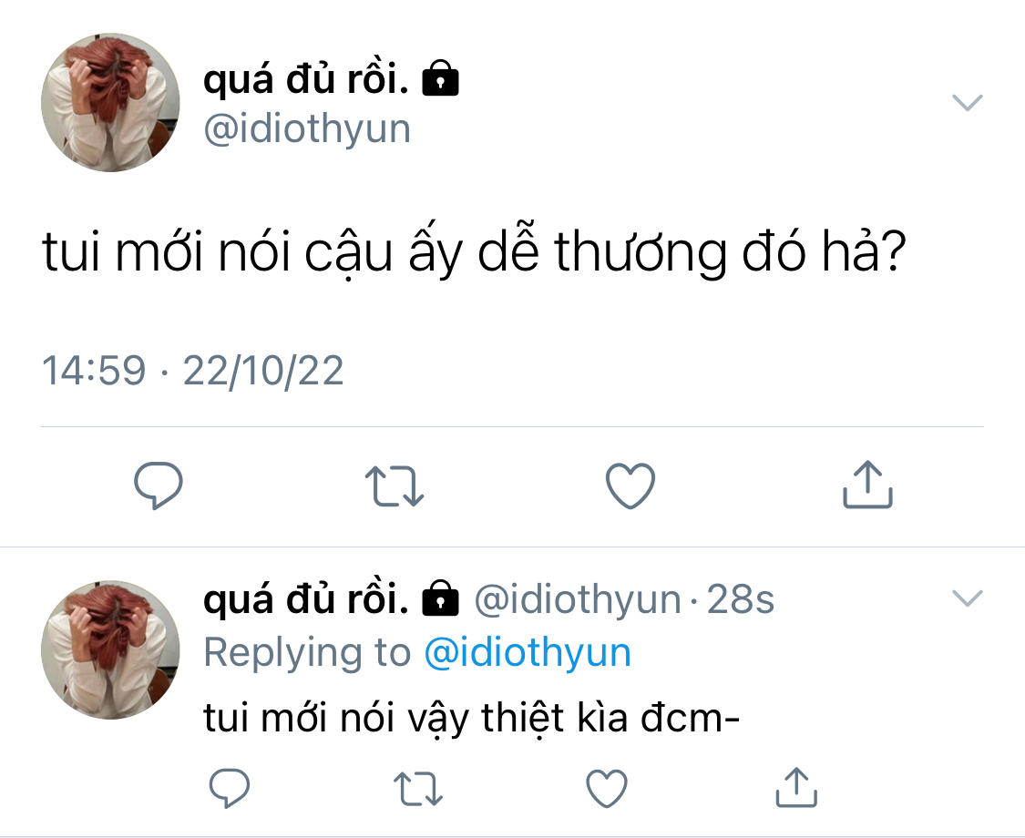The width and height of the screenshot is (1025, 838).
Task: Like the threaded reply tweet
Action: [x=606, y=788]
